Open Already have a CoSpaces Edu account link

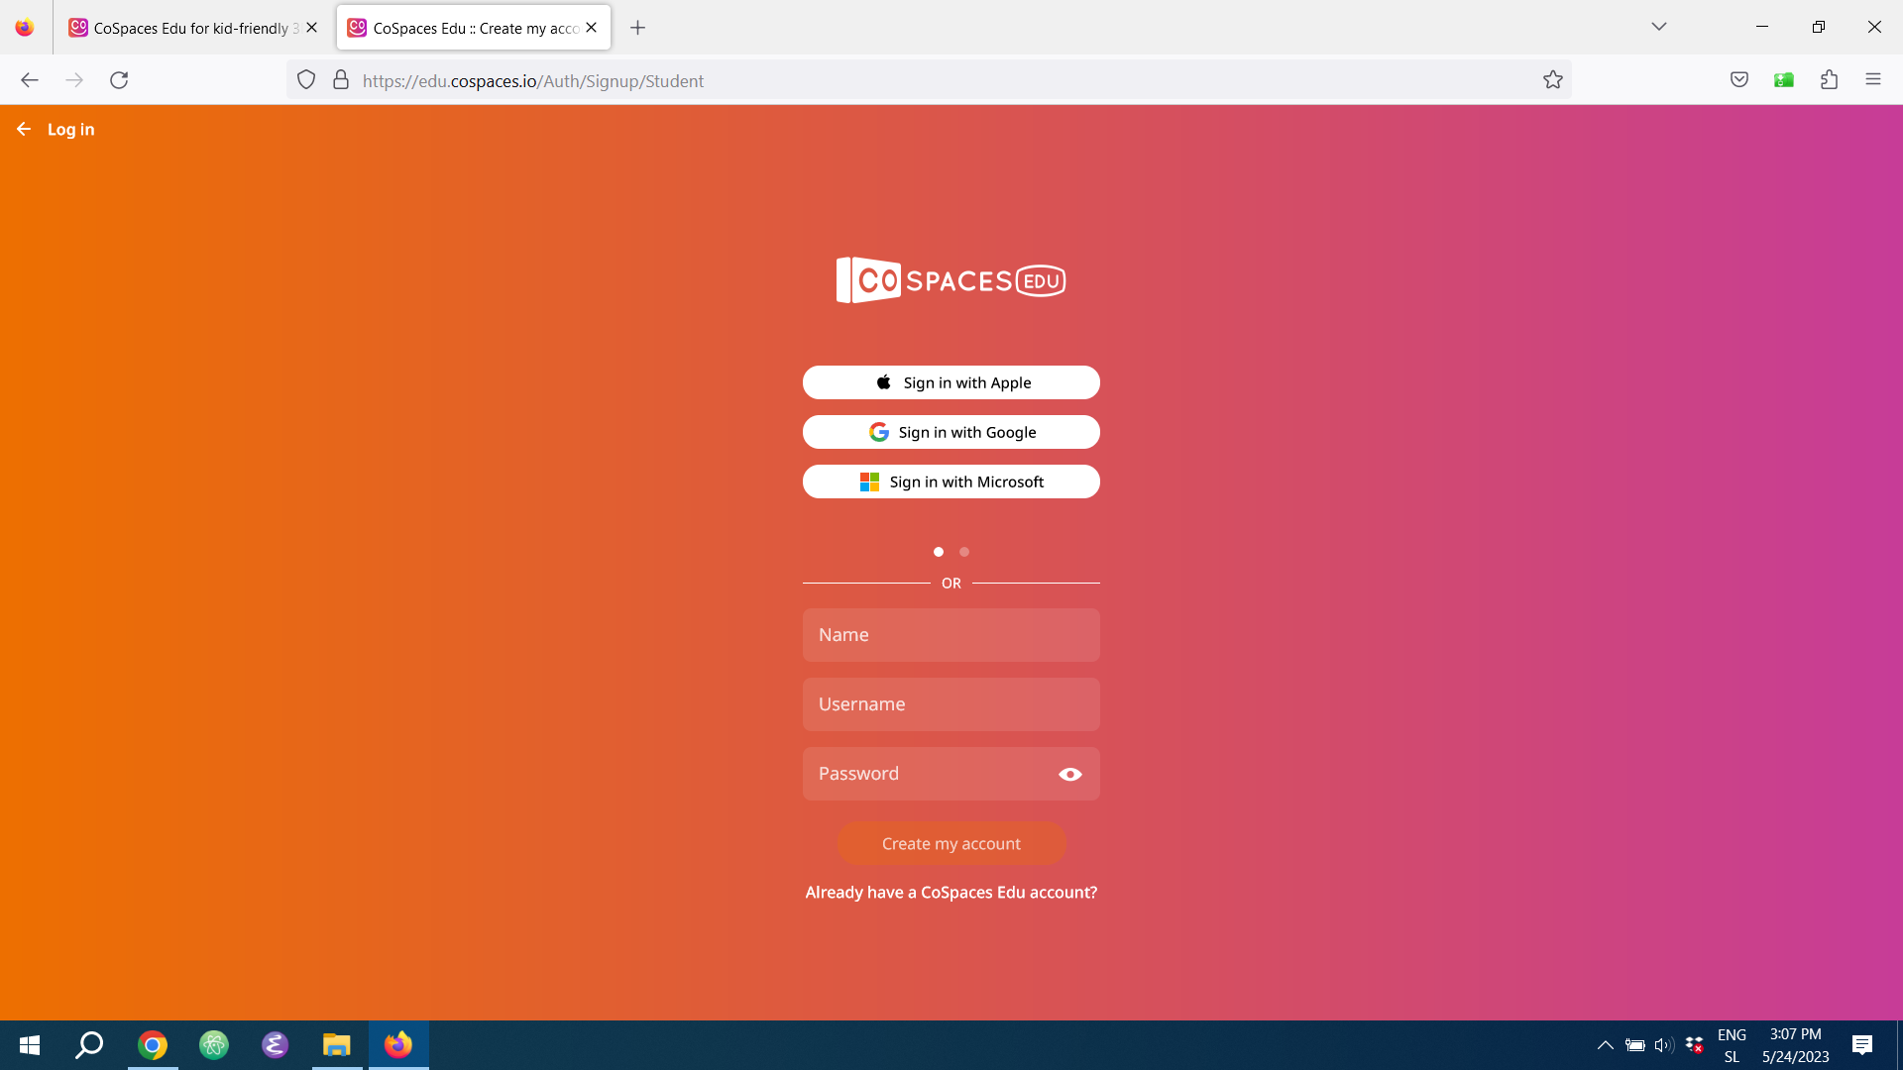pos(951,893)
